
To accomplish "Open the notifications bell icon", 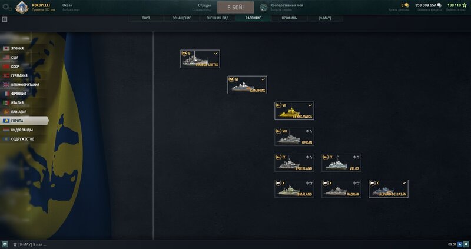I will (x=466, y=244).
